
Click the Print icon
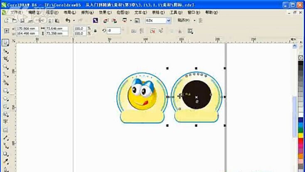30,20
